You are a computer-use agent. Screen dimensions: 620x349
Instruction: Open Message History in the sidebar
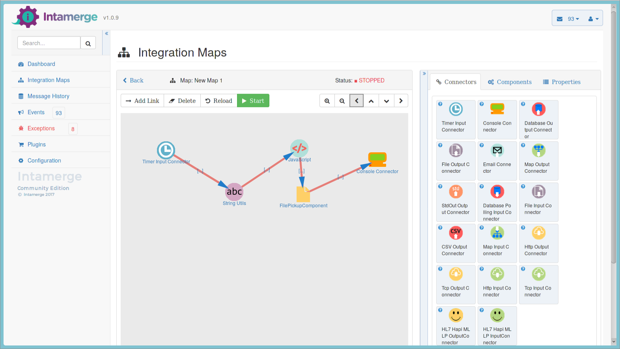[61, 96]
